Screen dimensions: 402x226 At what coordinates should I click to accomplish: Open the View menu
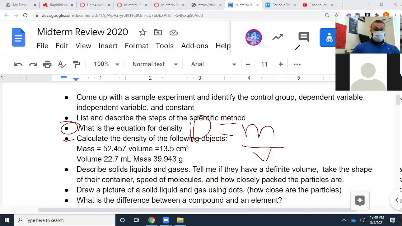coord(83,46)
